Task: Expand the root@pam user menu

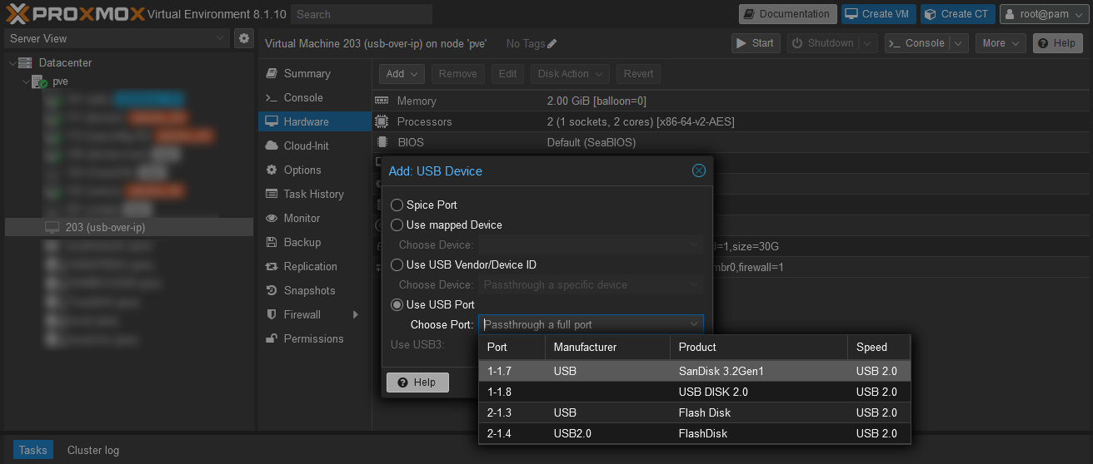Action: [x=1045, y=14]
